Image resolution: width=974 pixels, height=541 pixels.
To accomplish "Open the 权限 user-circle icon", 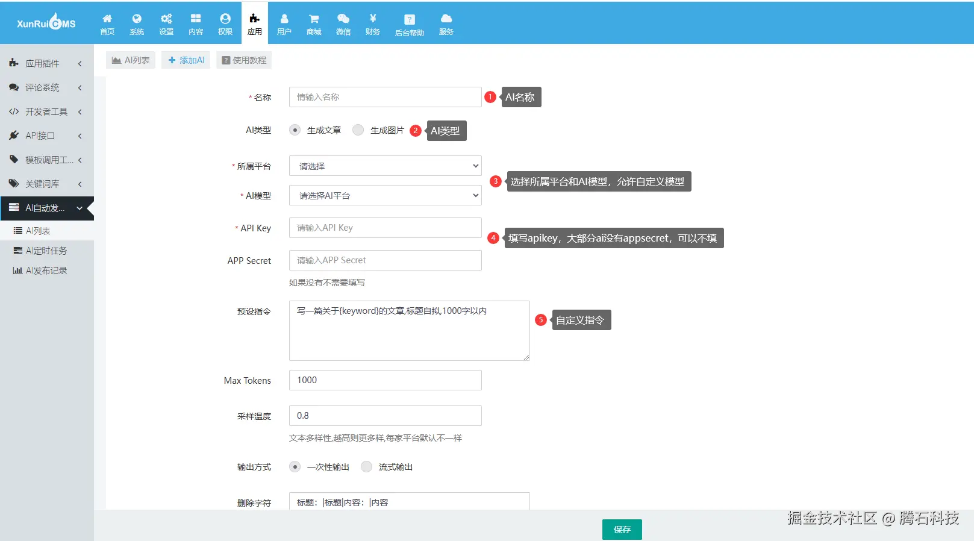I will [225, 19].
